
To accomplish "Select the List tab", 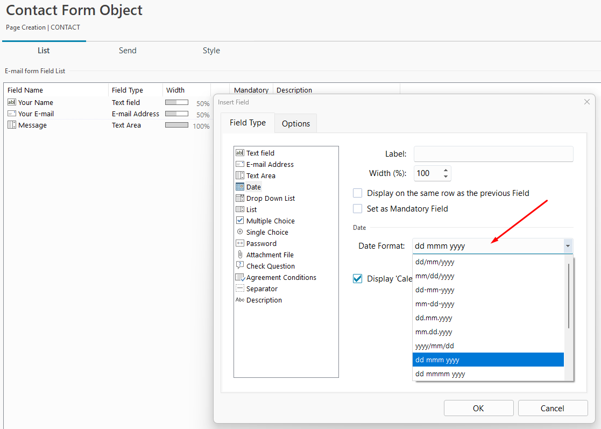I will 44,51.
